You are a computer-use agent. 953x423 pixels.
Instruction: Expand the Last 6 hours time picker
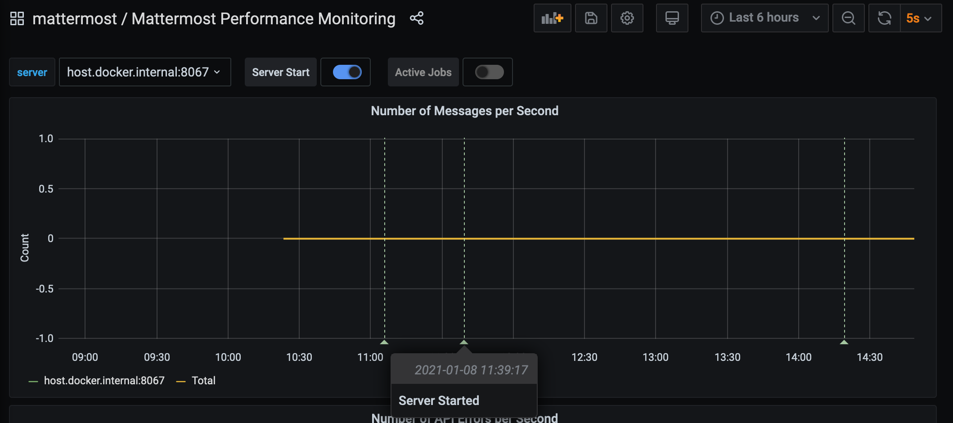[x=764, y=18]
